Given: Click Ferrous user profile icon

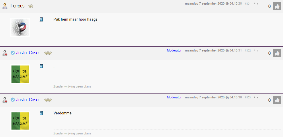Looking at the screenshot, I should click(x=5, y=6).
